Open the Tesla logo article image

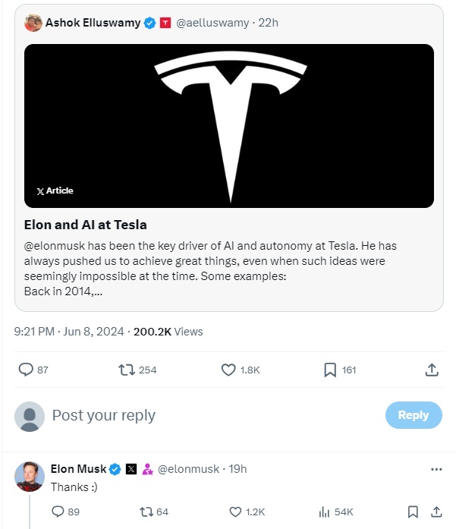[x=229, y=126]
